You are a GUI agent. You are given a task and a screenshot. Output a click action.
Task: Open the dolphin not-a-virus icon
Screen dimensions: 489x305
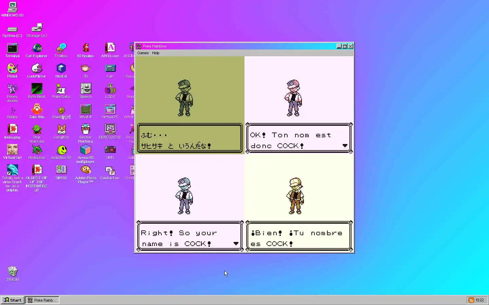12,179
